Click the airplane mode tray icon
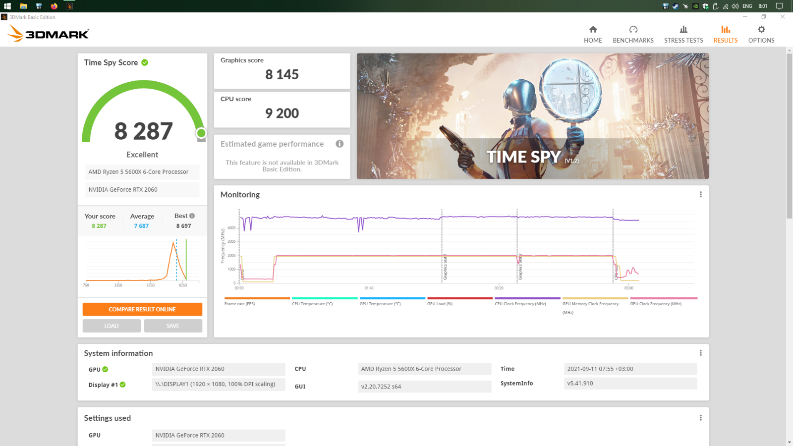The height and width of the screenshot is (446, 793). point(685,6)
